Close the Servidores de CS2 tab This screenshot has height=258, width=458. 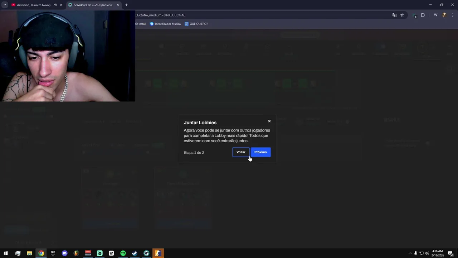(118, 5)
